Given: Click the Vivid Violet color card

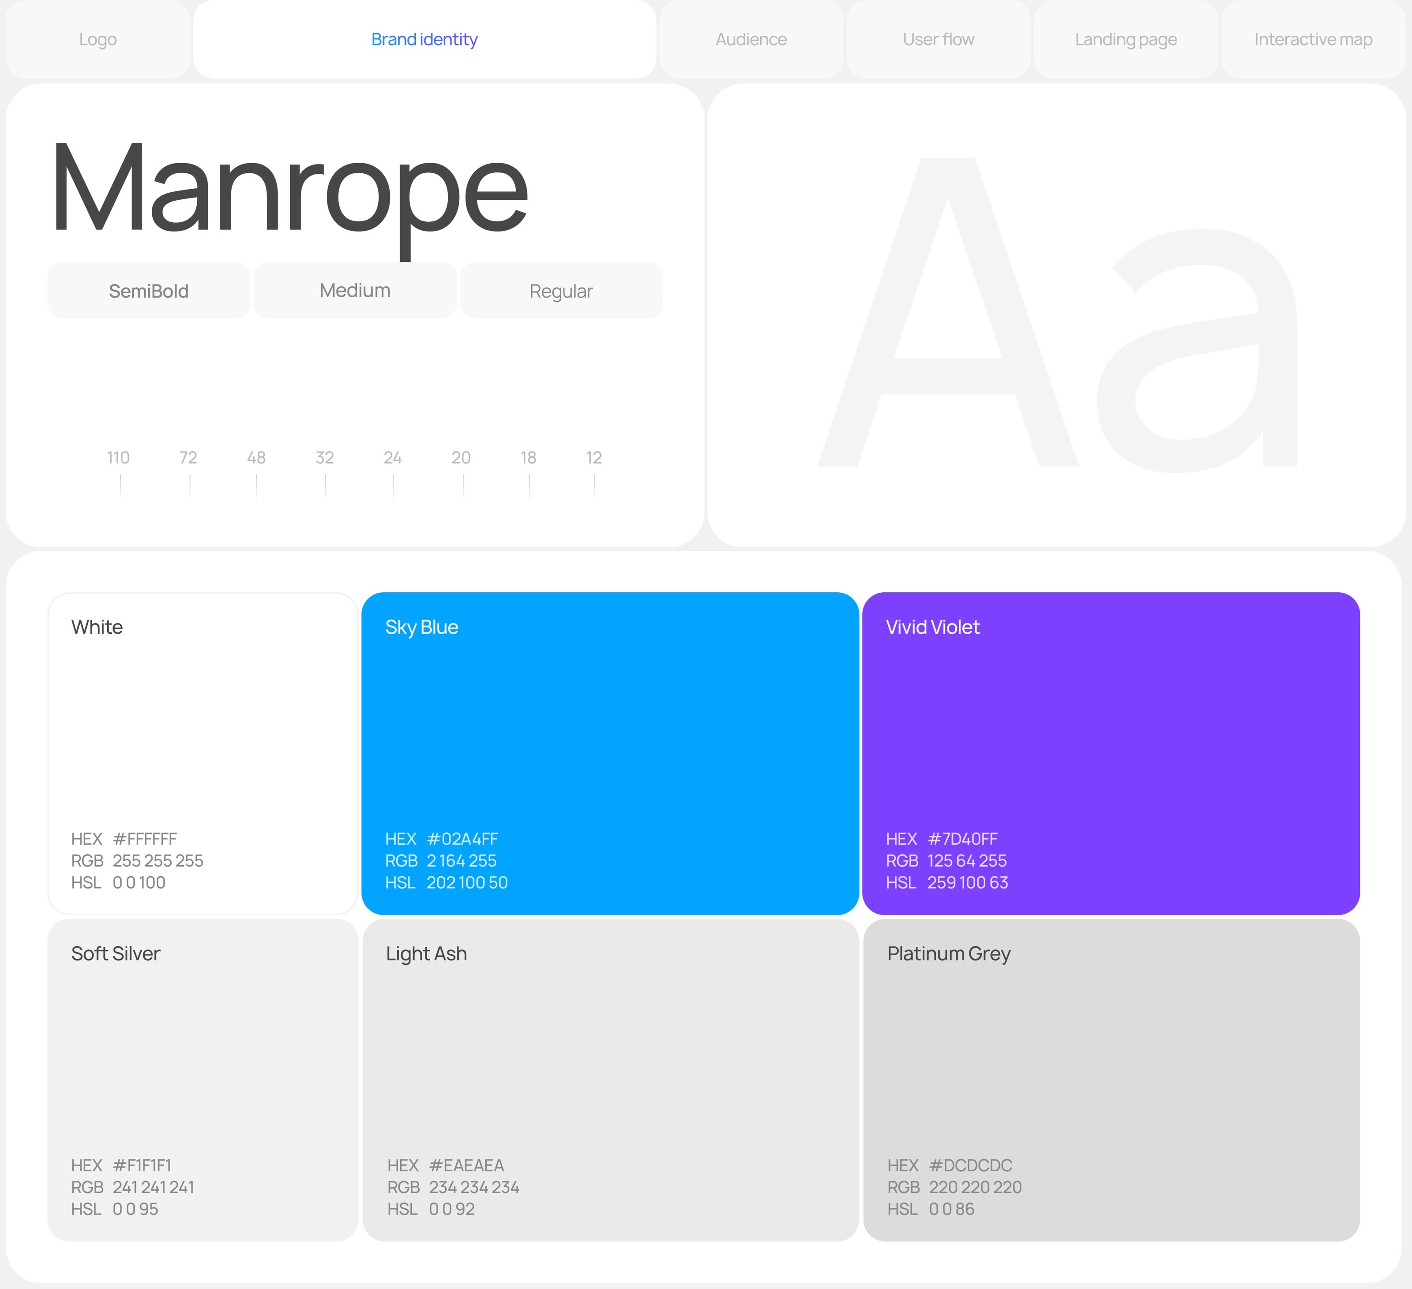Looking at the screenshot, I should [x=1111, y=753].
